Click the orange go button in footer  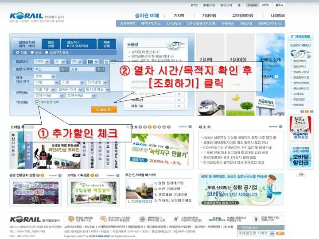click(x=280, y=233)
